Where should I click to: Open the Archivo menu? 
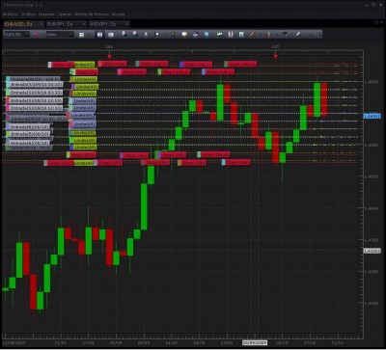(x=10, y=14)
